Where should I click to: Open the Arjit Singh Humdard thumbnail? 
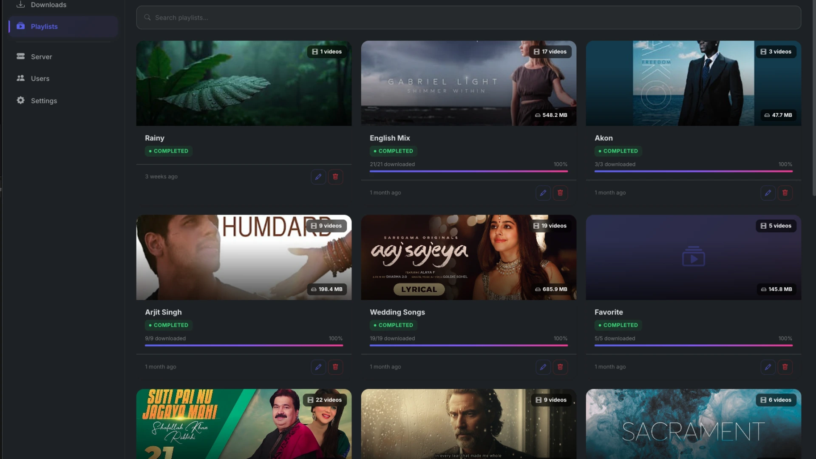(x=244, y=258)
